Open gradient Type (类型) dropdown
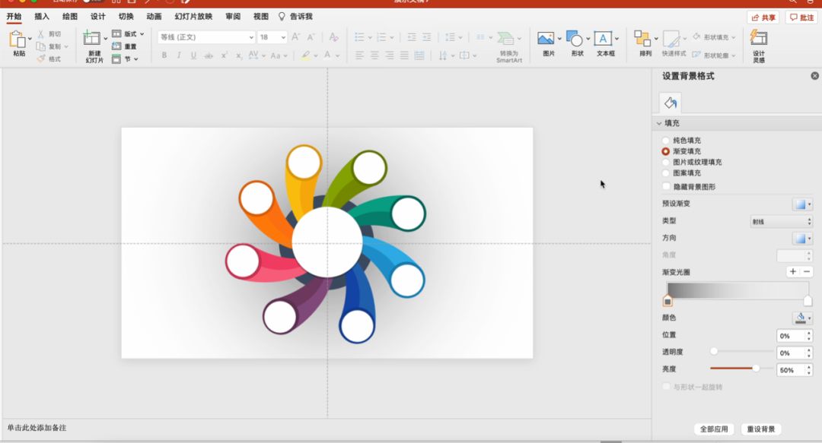This screenshot has height=443, width=822. pos(781,222)
